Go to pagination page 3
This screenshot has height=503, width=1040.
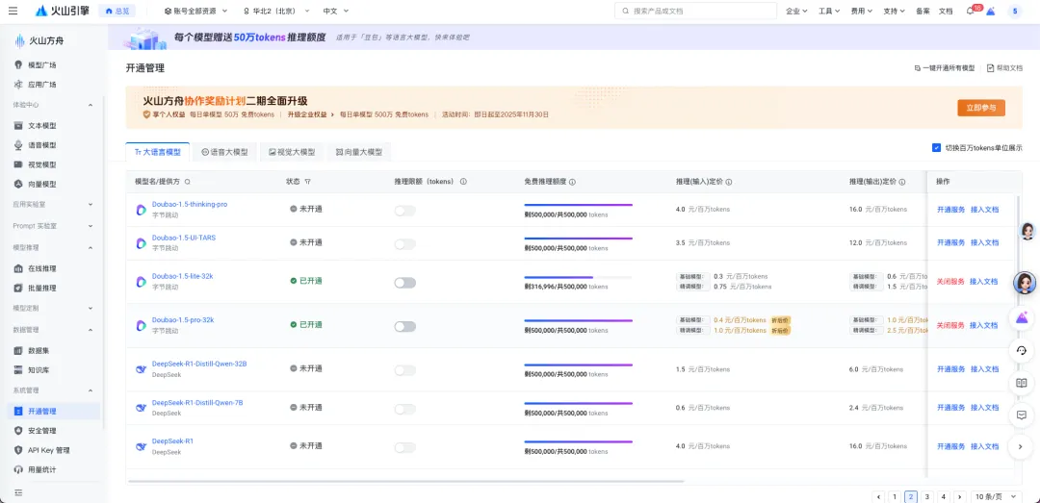tap(927, 496)
